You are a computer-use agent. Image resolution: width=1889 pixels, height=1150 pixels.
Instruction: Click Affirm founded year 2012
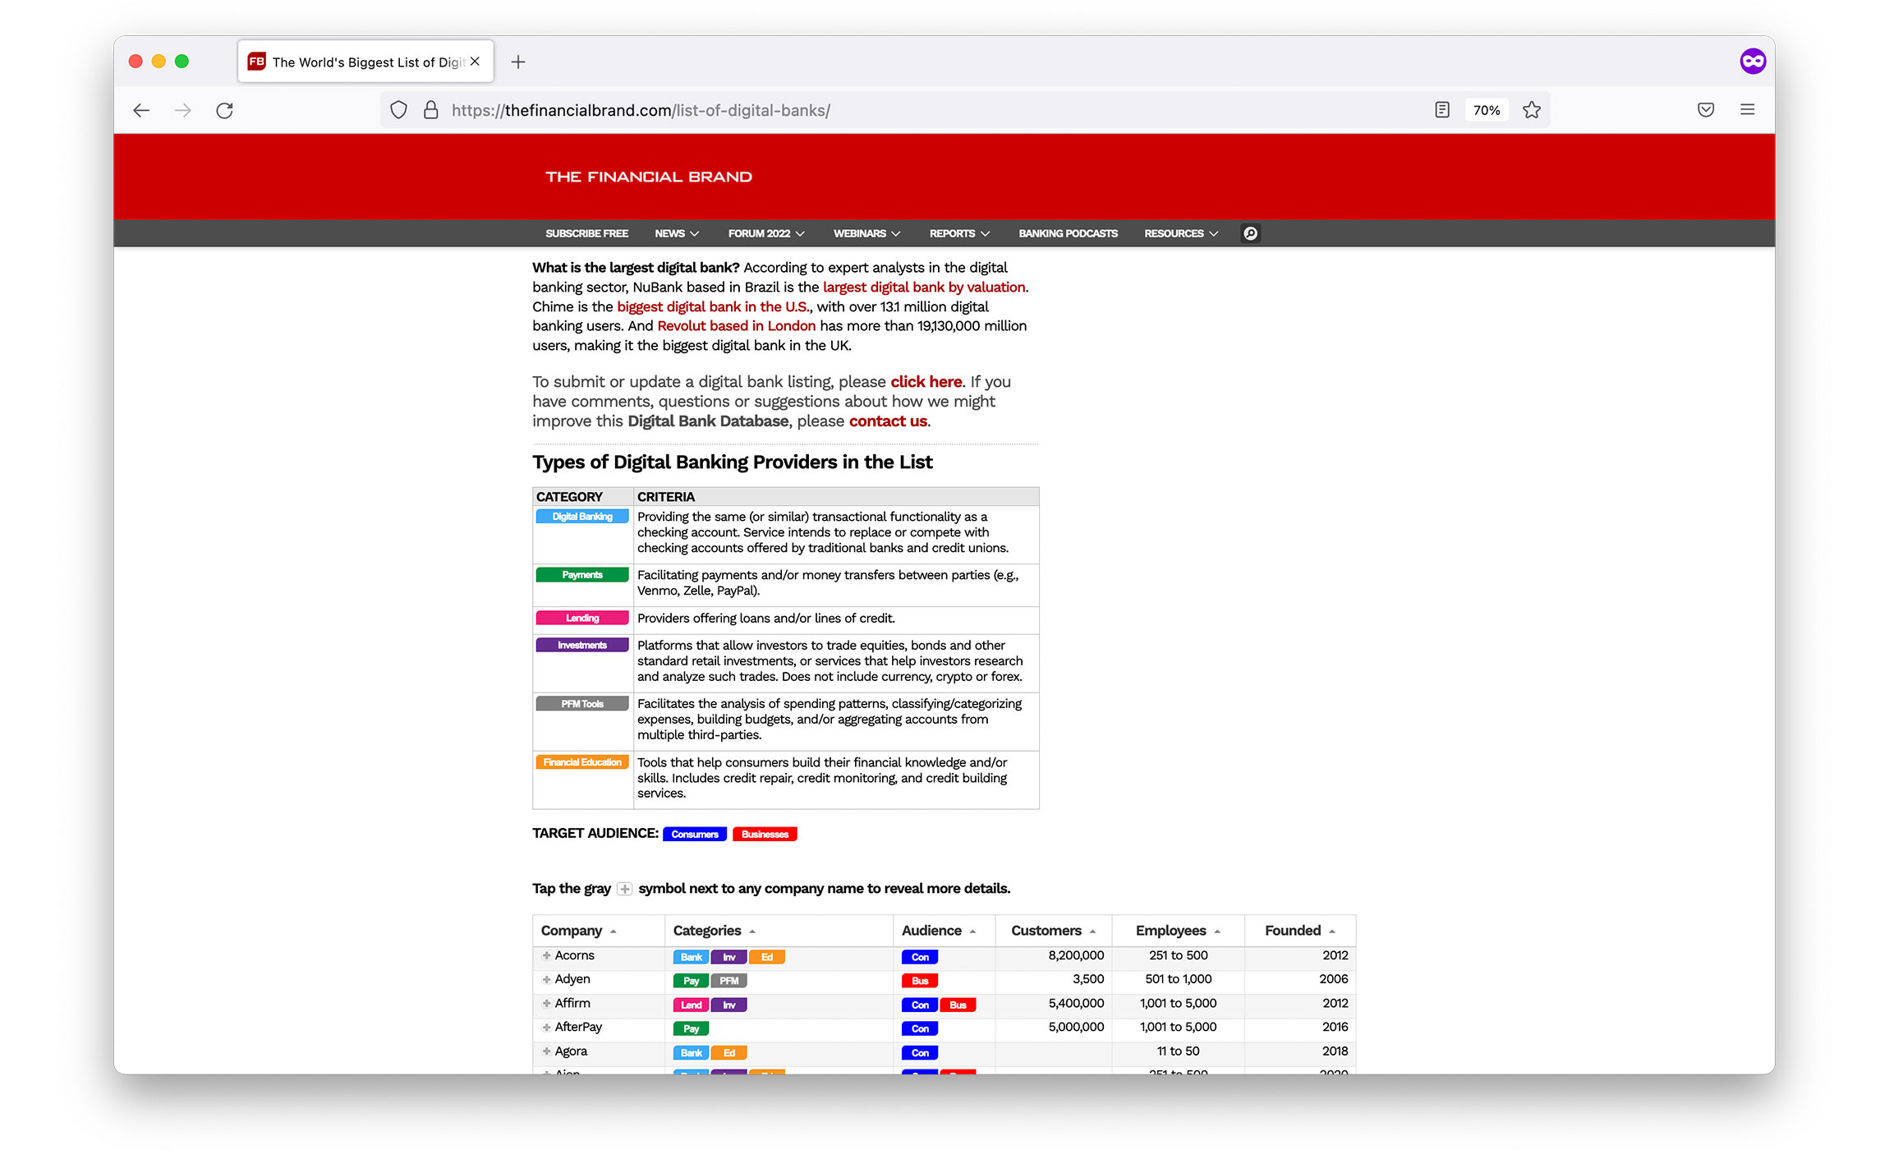click(1335, 1003)
